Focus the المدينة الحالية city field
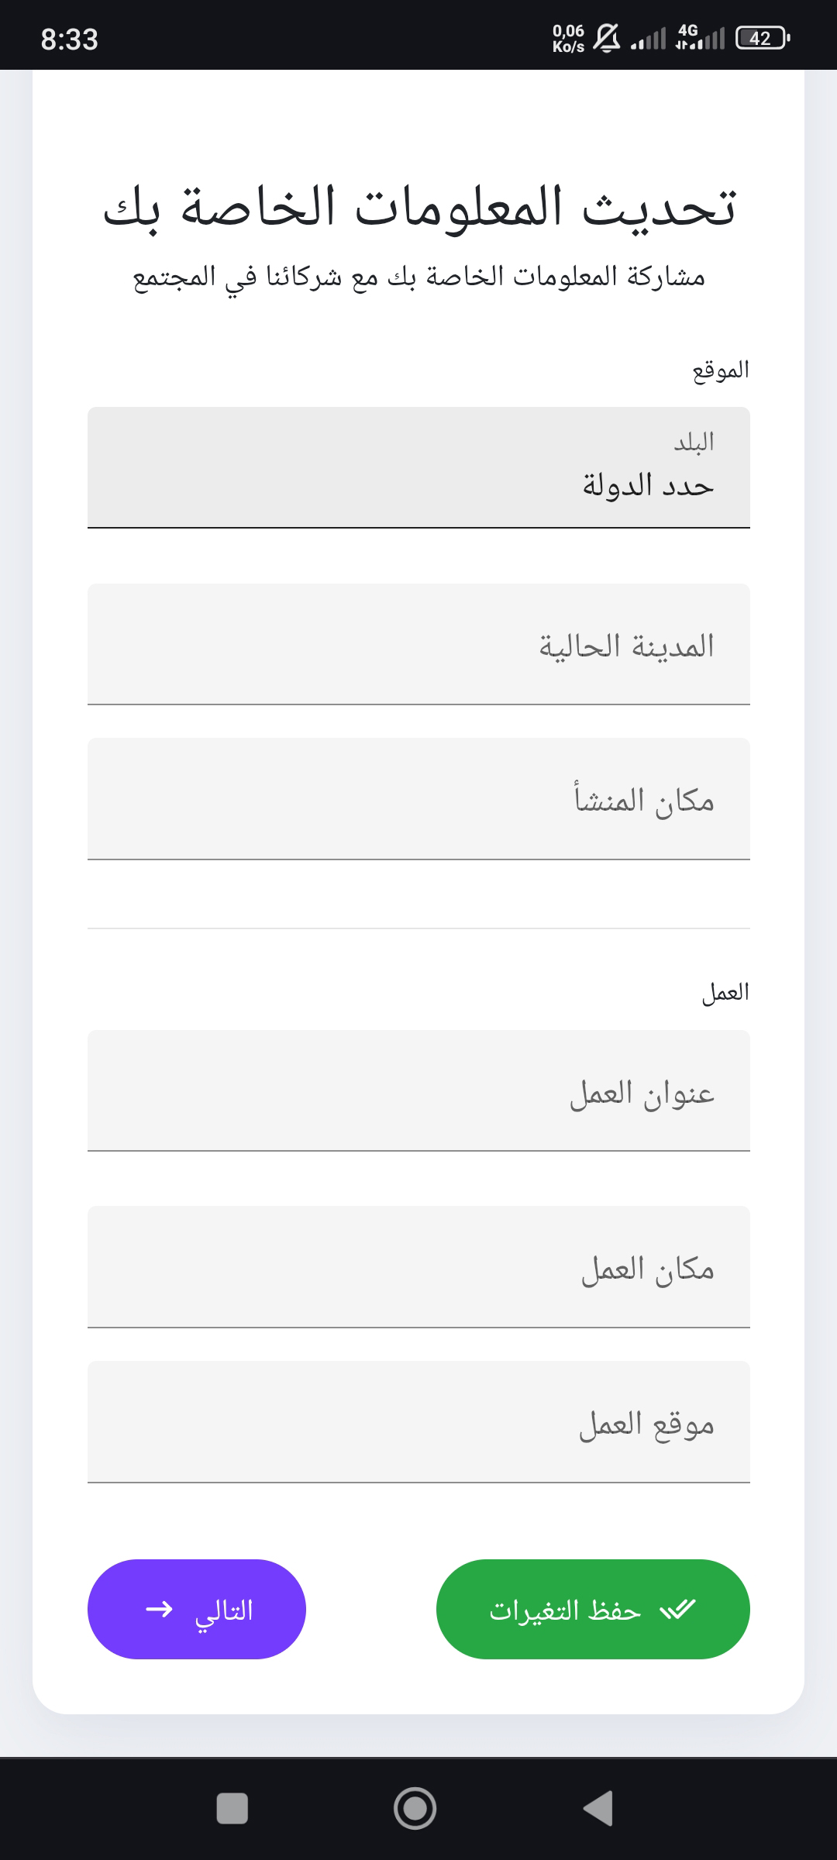Image resolution: width=837 pixels, height=1860 pixels. pyautogui.click(x=418, y=644)
